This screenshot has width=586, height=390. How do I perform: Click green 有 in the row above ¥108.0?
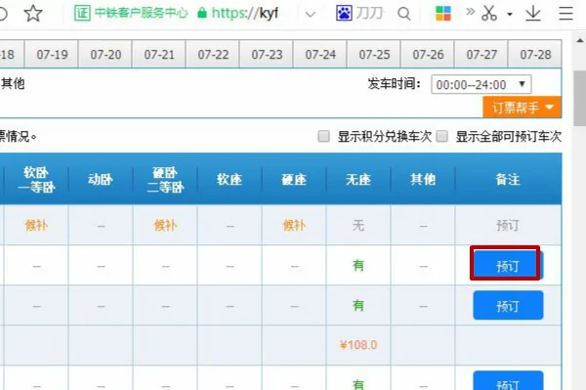[x=358, y=306]
